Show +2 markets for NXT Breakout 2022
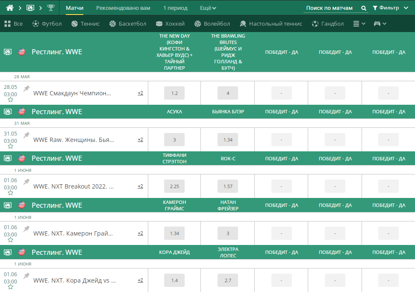The width and height of the screenshot is (415, 292). tap(140, 186)
